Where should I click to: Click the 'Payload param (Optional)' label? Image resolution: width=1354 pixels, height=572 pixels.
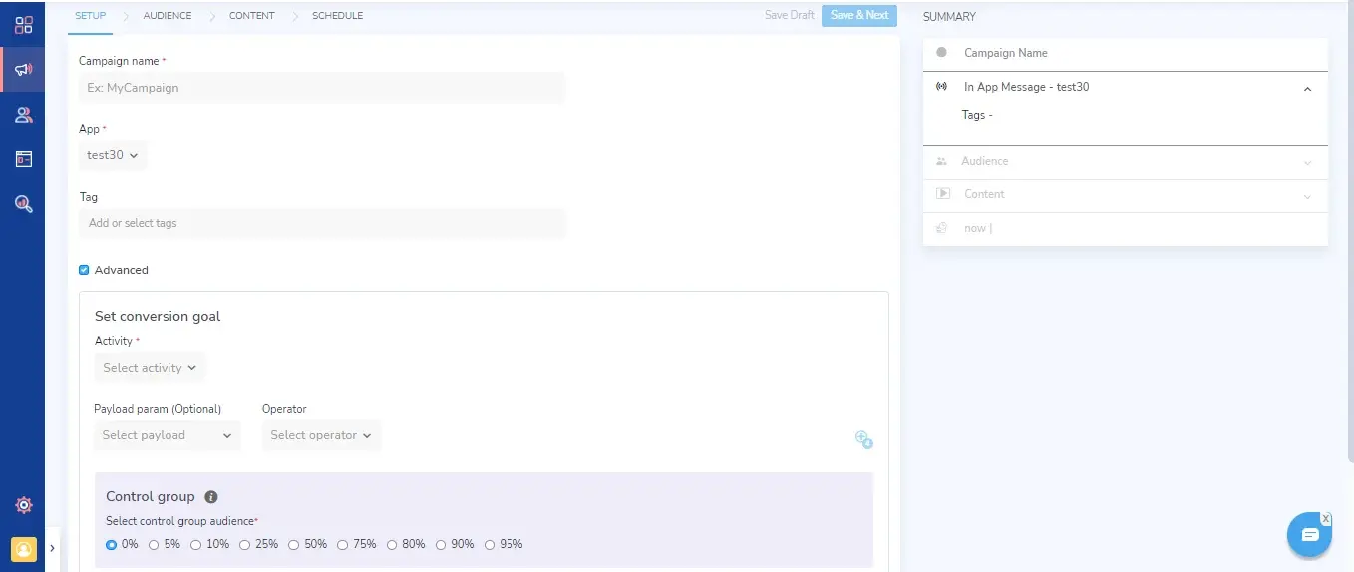coord(158,409)
